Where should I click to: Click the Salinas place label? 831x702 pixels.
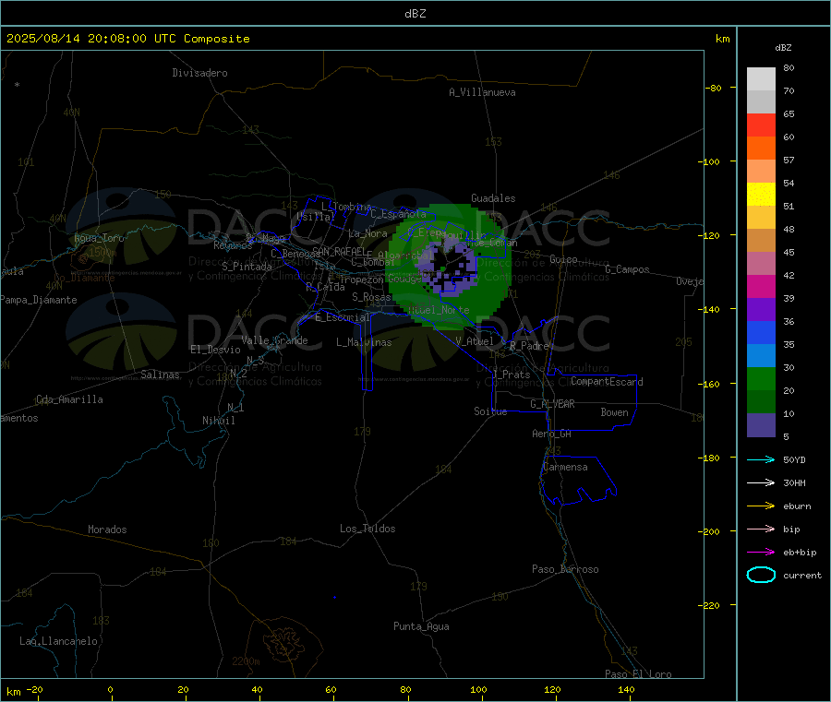coord(160,375)
